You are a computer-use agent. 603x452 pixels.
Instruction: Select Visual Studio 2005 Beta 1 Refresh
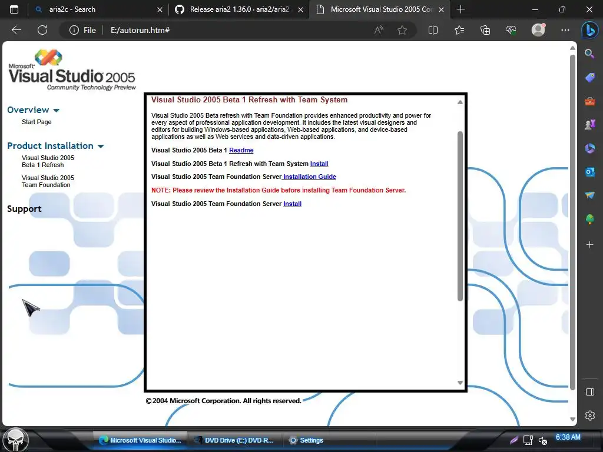click(x=48, y=161)
